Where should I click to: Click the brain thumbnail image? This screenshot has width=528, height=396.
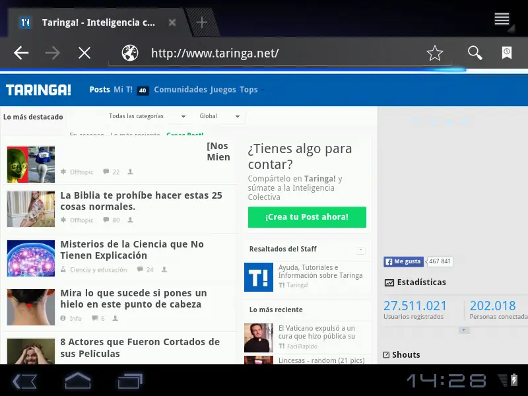coord(31,258)
